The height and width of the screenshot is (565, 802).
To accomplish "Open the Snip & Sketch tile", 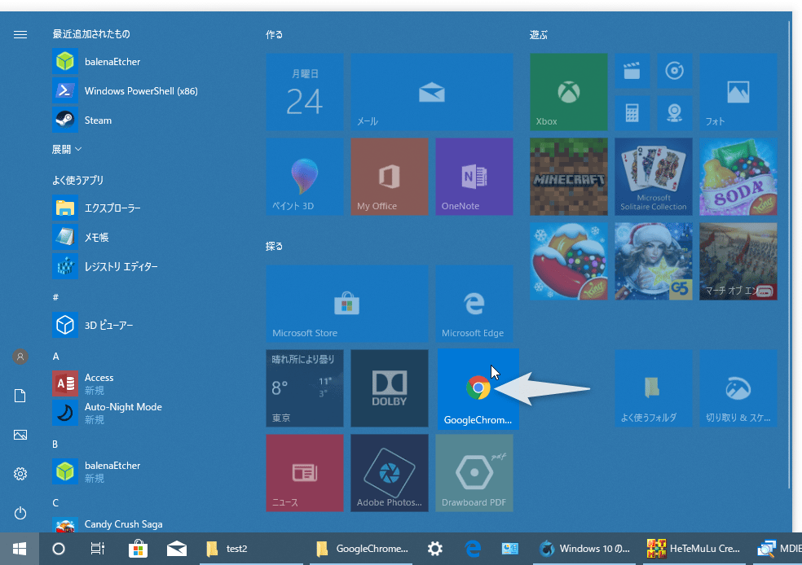I will (738, 388).
